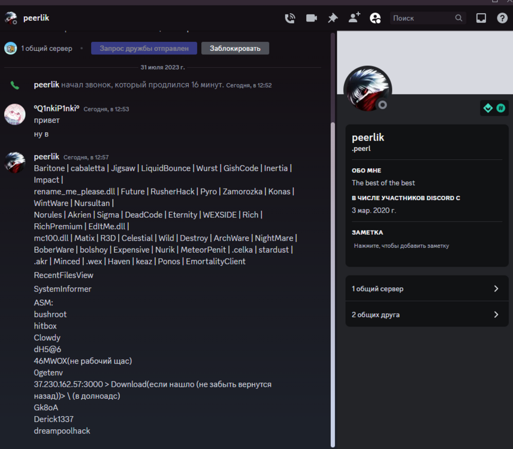Viewport: 513px width, 449px height.
Task: Click the 'hitbox' line
Action: pyautogui.click(x=45, y=326)
